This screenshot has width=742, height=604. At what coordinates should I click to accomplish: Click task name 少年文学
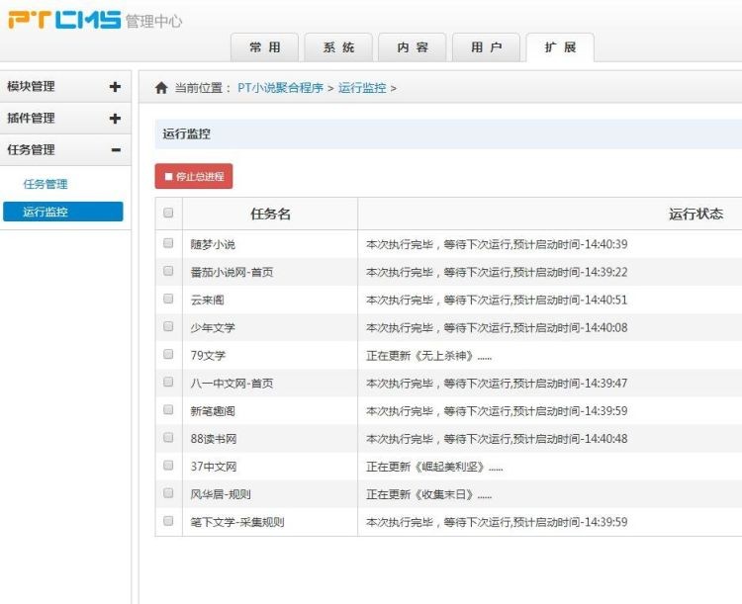pyautogui.click(x=213, y=328)
